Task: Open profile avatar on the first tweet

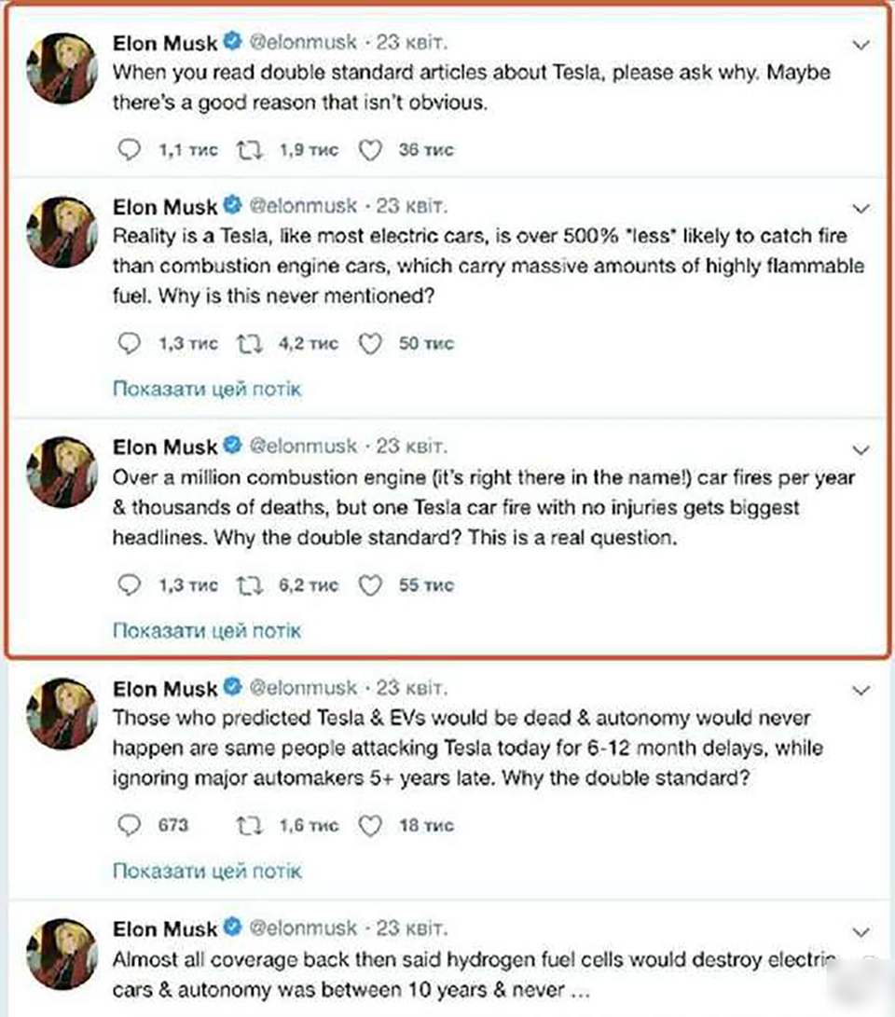Action: (x=62, y=68)
